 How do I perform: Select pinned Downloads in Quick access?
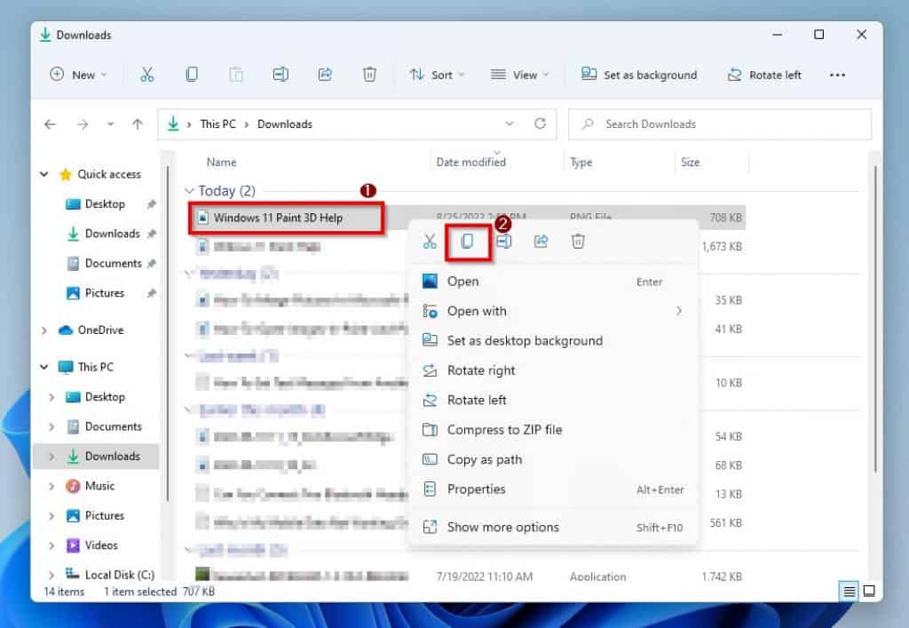(x=112, y=234)
